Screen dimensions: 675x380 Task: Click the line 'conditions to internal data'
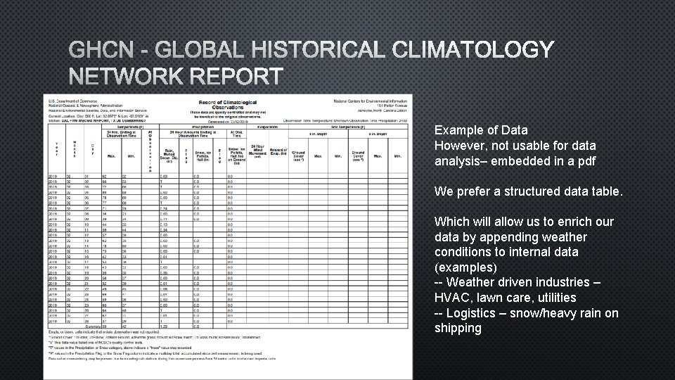(506, 252)
